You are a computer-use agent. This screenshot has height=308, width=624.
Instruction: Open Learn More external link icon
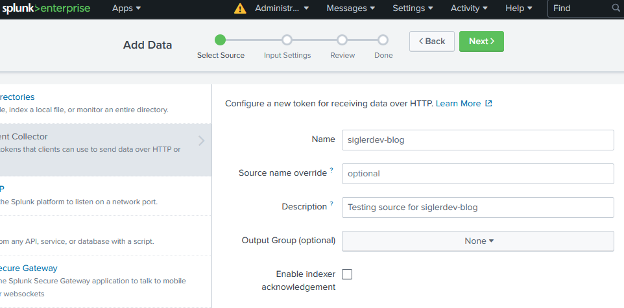pyautogui.click(x=488, y=104)
